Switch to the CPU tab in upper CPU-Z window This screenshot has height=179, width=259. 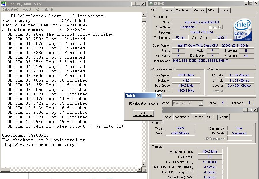tap(154, 10)
